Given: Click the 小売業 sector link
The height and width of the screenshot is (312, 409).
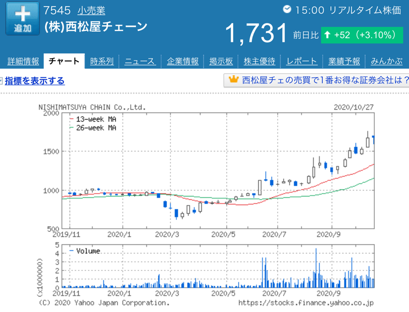Looking at the screenshot, I should coord(91,11).
